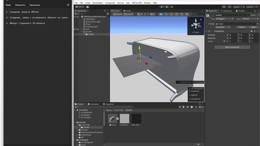
Task: Adjust the Project icon size slider
Action: point(198,144)
